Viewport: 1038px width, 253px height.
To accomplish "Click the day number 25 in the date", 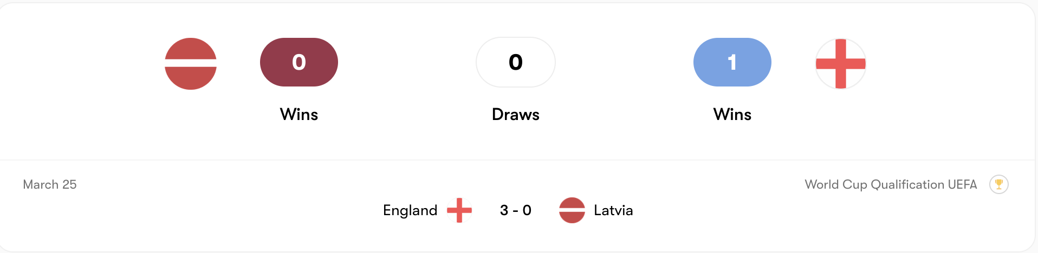I will (69, 184).
